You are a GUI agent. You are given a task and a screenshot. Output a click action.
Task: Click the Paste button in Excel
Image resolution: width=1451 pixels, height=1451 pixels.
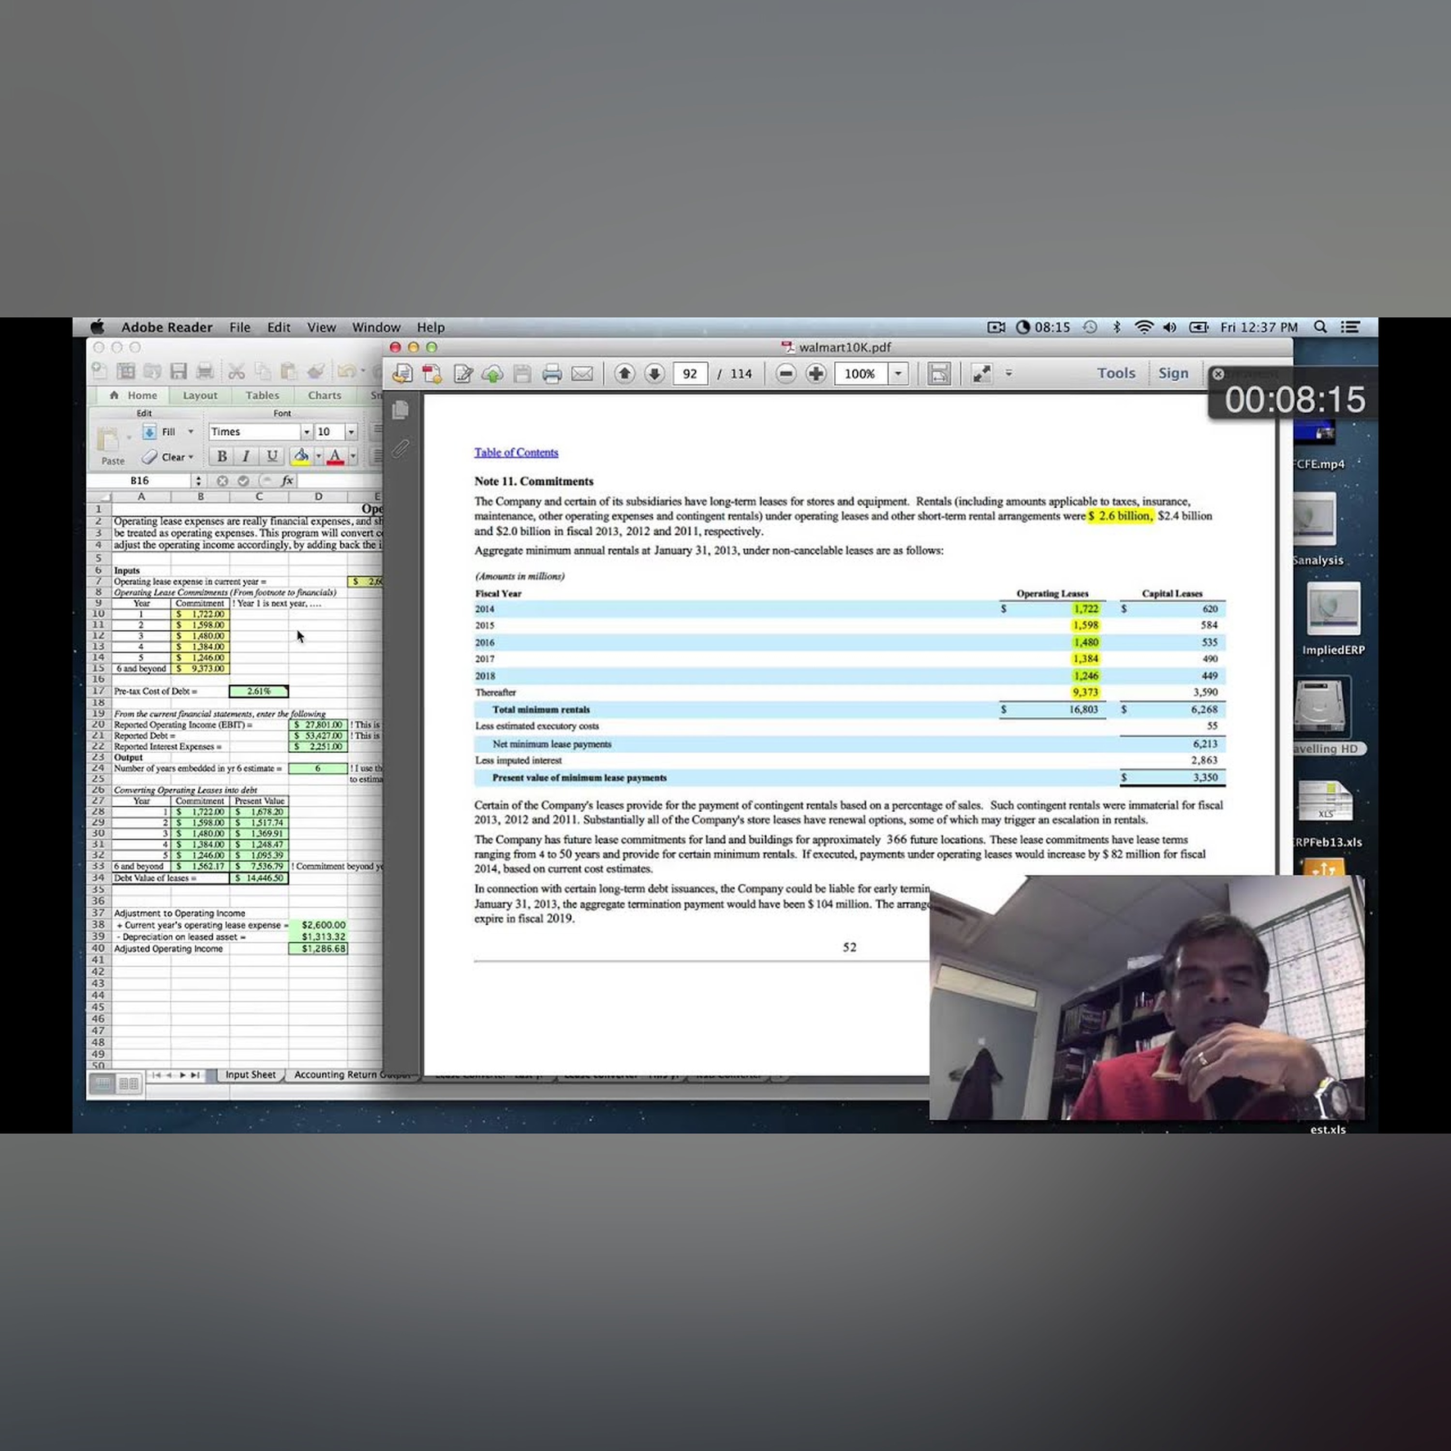point(111,445)
